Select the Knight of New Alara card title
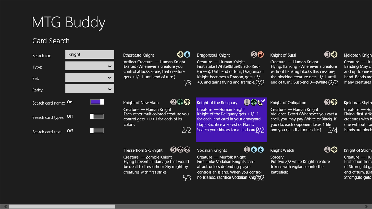This screenshot has width=372, height=209. tap(141, 103)
